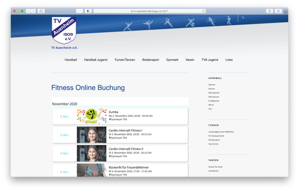
Task: Show the tab overview icon
Action: [278, 11]
